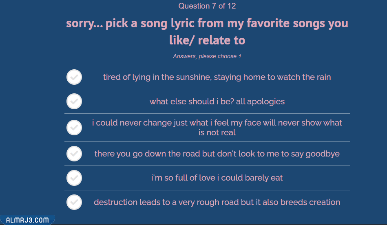The width and height of the screenshot is (387, 225).
Task: Click the divider line under the first answer
Action: (207, 89)
